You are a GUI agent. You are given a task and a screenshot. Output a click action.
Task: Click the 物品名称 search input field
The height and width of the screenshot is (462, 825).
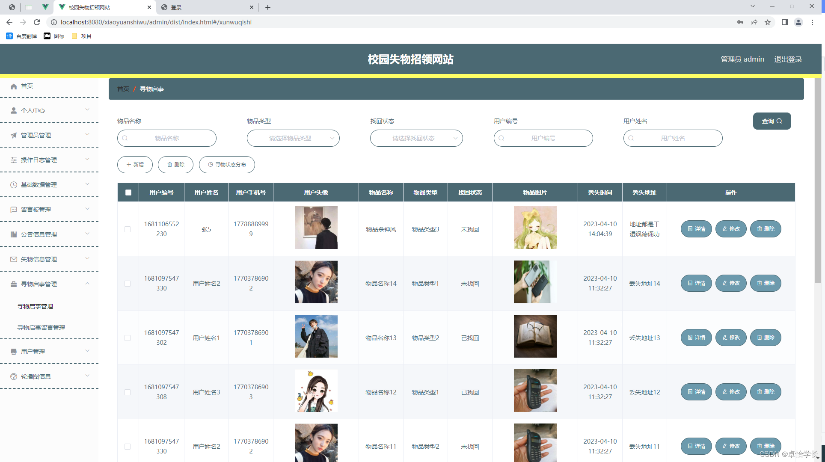[167, 138]
